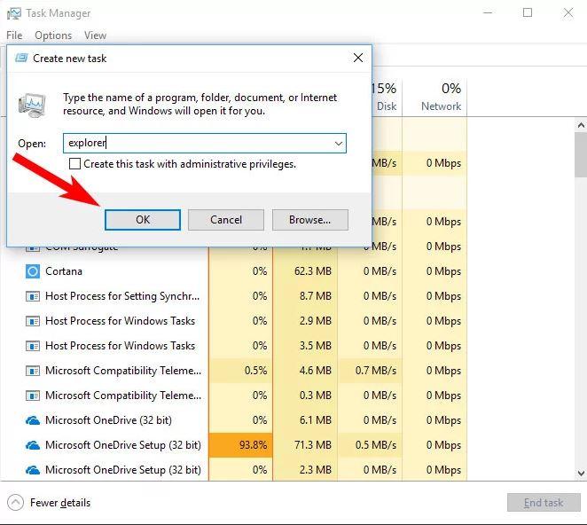Click the Task Manager title bar icon
This screenshot has width=587, height=525.
pos(14,13)
